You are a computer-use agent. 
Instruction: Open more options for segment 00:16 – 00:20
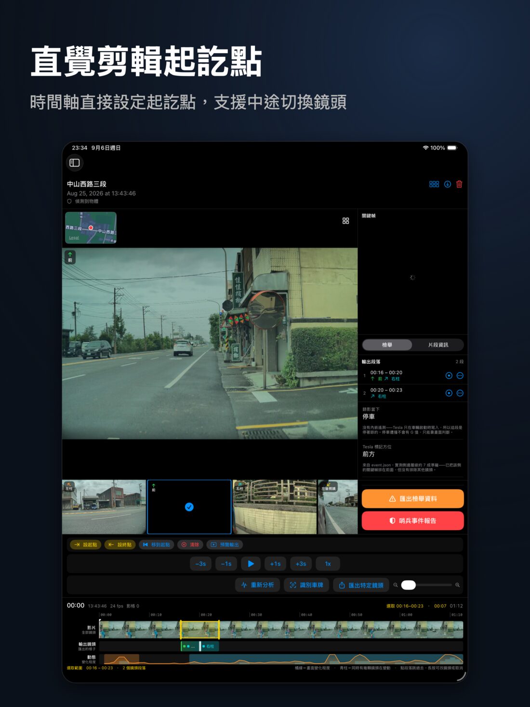pos(460,375)
